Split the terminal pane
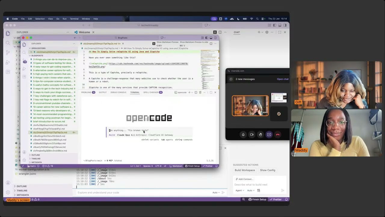 tap(196, 92)
